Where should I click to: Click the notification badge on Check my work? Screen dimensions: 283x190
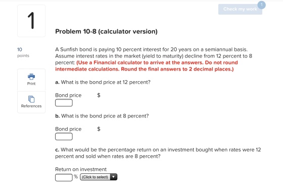point(262,5)
